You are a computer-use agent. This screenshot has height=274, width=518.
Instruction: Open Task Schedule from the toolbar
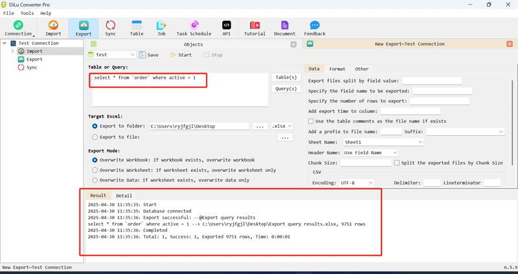194,28
